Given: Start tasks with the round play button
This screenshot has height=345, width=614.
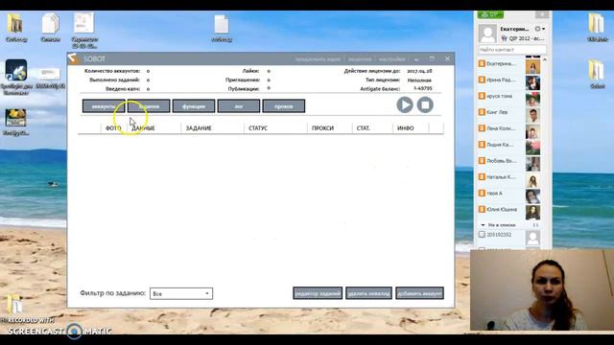Looking at the screenshot, I should (405, 104).
